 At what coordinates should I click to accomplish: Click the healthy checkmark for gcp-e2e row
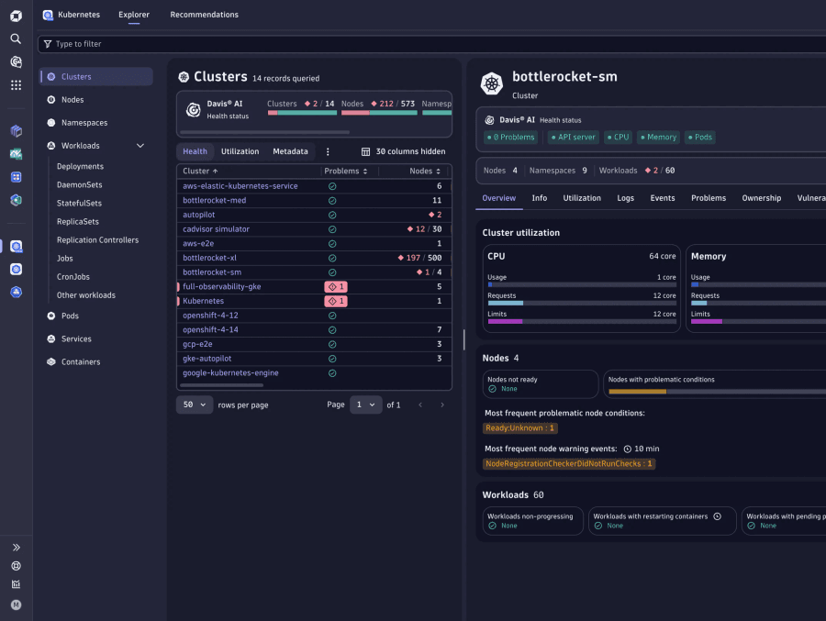(x=332, y=345)
